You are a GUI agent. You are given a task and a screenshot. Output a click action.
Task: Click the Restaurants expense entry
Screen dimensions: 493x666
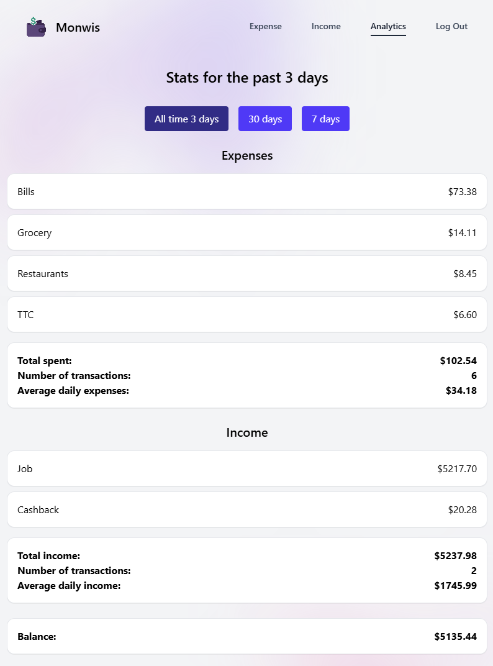[246, 273]
